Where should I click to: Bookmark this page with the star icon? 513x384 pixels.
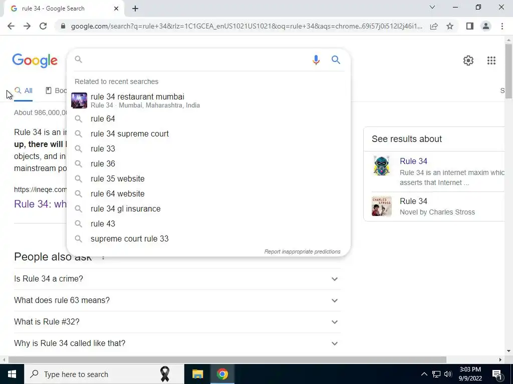click(450, 26)
